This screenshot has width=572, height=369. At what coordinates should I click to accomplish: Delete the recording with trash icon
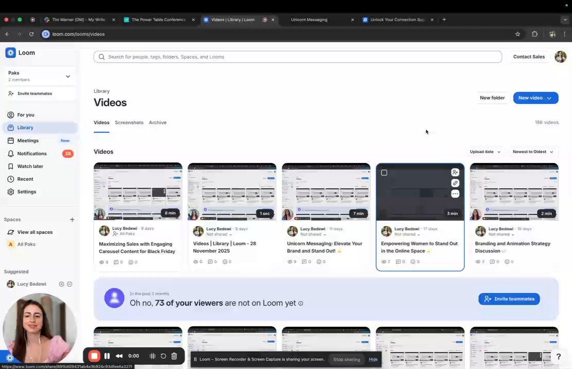coord(174,356)
